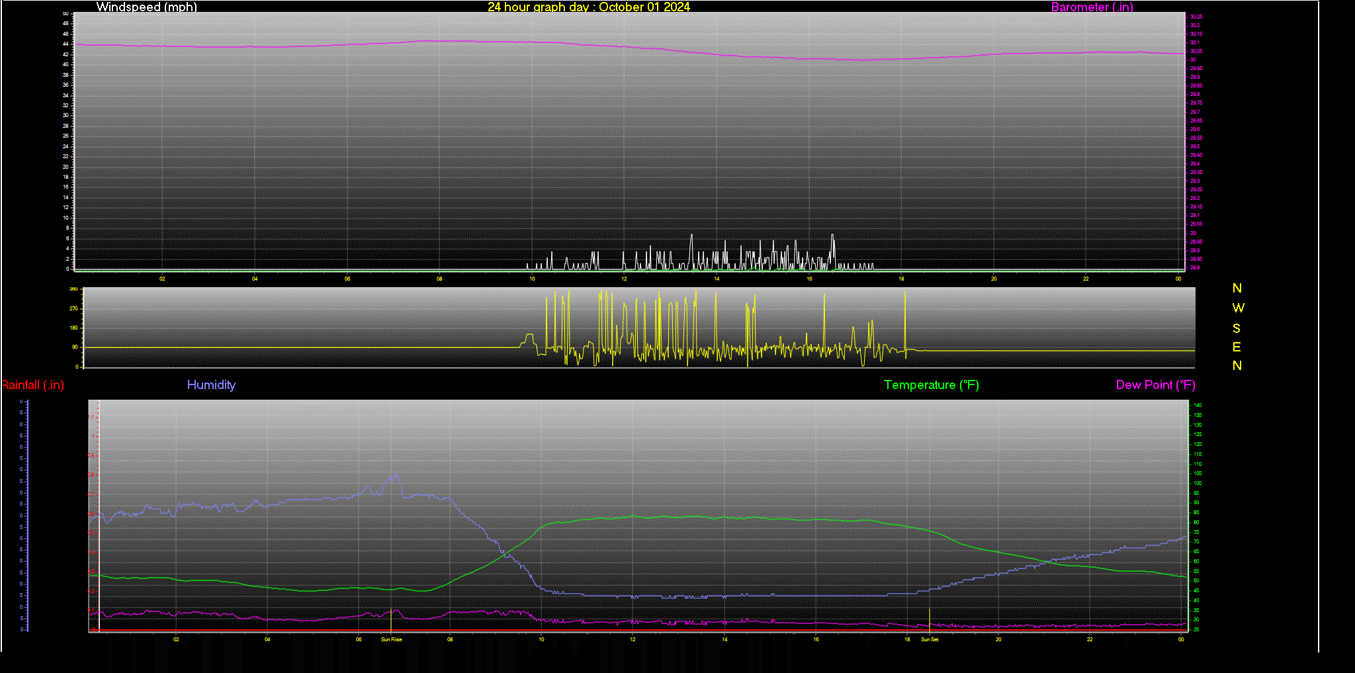Click the 140 tick on temperature axis
This screenshot has width=1355, height=673.
(x=1198, y=405)
